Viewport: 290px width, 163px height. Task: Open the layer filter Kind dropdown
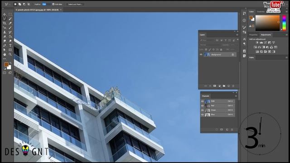click(x=207, y=40)
